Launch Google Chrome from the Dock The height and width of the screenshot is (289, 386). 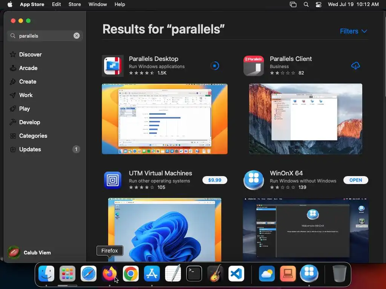[131, 274]
